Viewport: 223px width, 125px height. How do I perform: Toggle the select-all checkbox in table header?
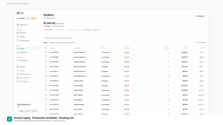click(46, 48)
